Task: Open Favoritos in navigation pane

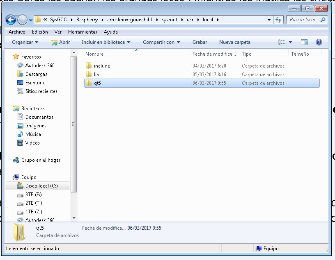Action: (x=31, y=57)
